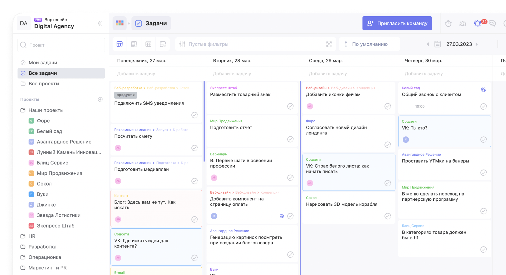Select Все задачи in sidebar
The width and height of the screenshot is (506, 275).
(x=61, y=73)
